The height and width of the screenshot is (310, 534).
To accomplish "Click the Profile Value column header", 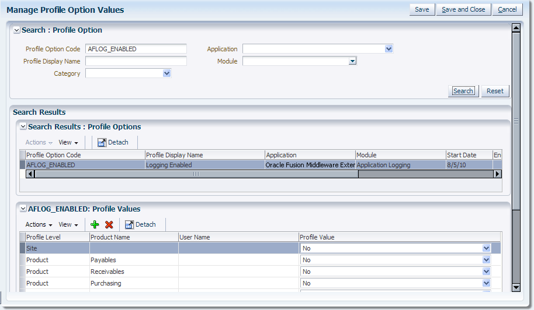I will 400,237.
